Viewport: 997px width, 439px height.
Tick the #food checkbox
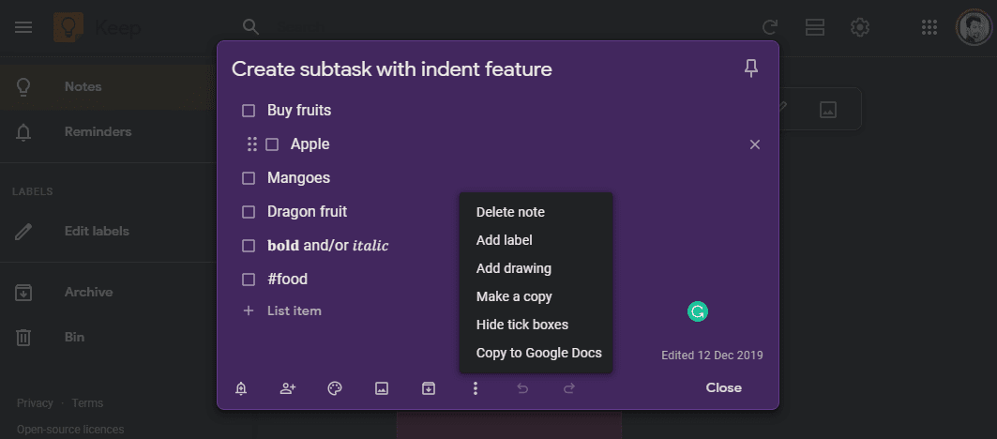coord(249,280)
